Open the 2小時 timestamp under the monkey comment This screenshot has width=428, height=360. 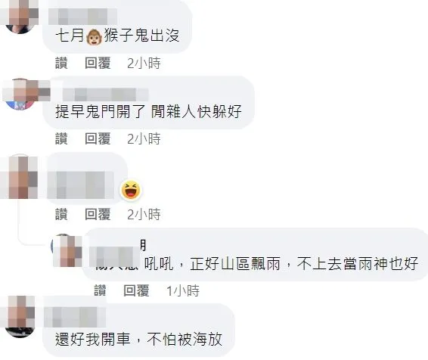[x=144, y=63]
